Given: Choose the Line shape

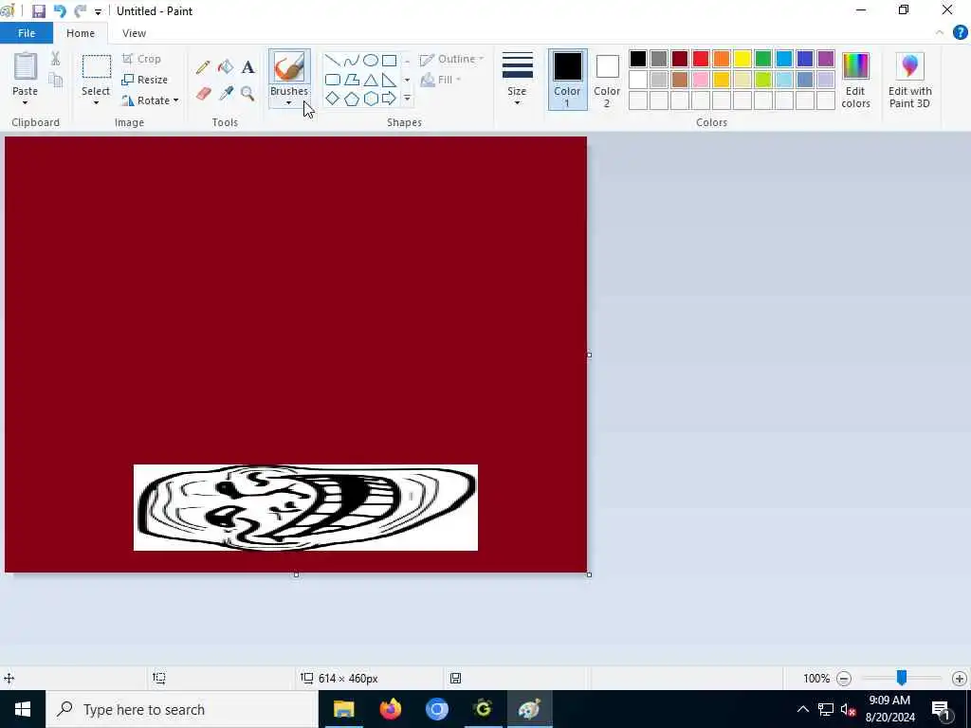Looking at the screenshot, I should click(333, 61).
